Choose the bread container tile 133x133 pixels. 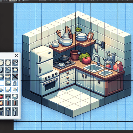point(15,90)
